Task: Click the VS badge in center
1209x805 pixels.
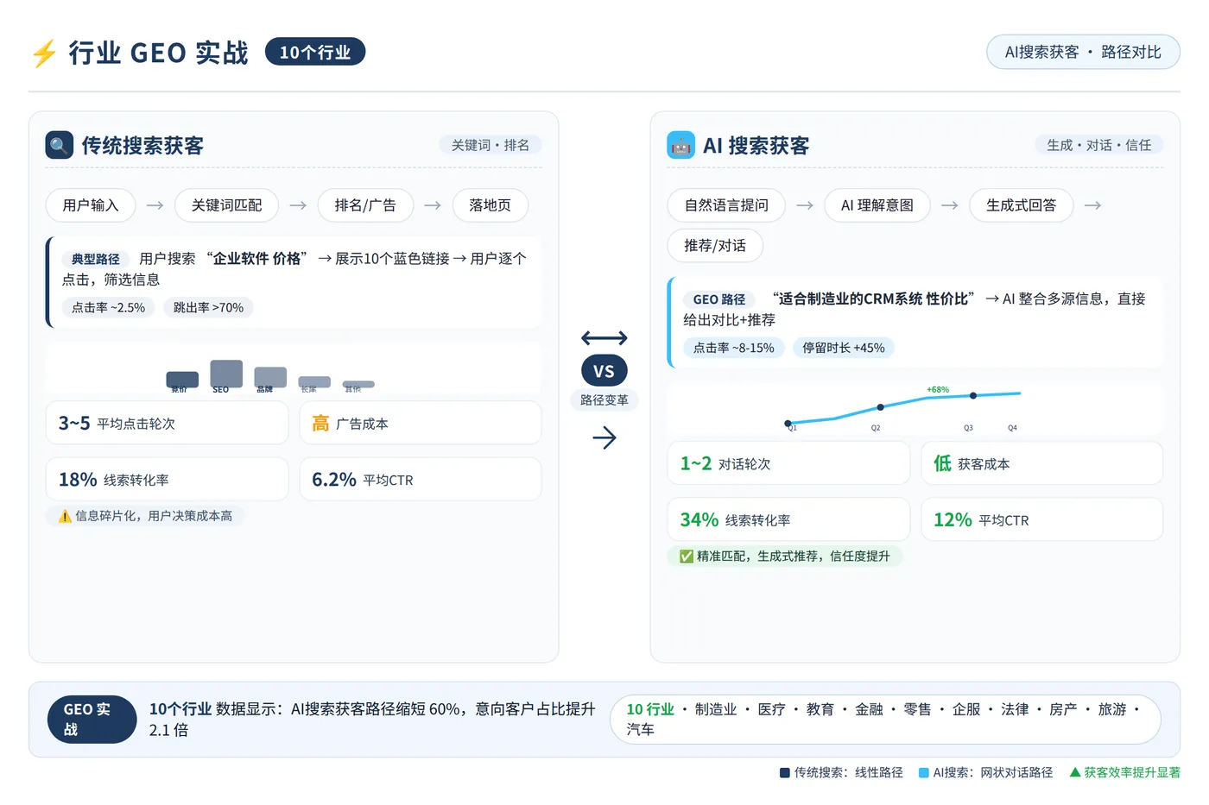Action: (x=604, y=371)
